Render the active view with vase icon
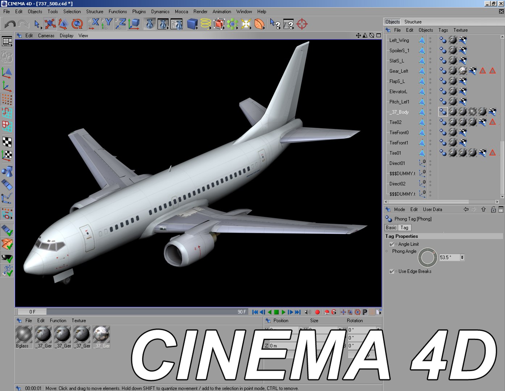Viewport: 505px width, 391px height. click(150, 24)
